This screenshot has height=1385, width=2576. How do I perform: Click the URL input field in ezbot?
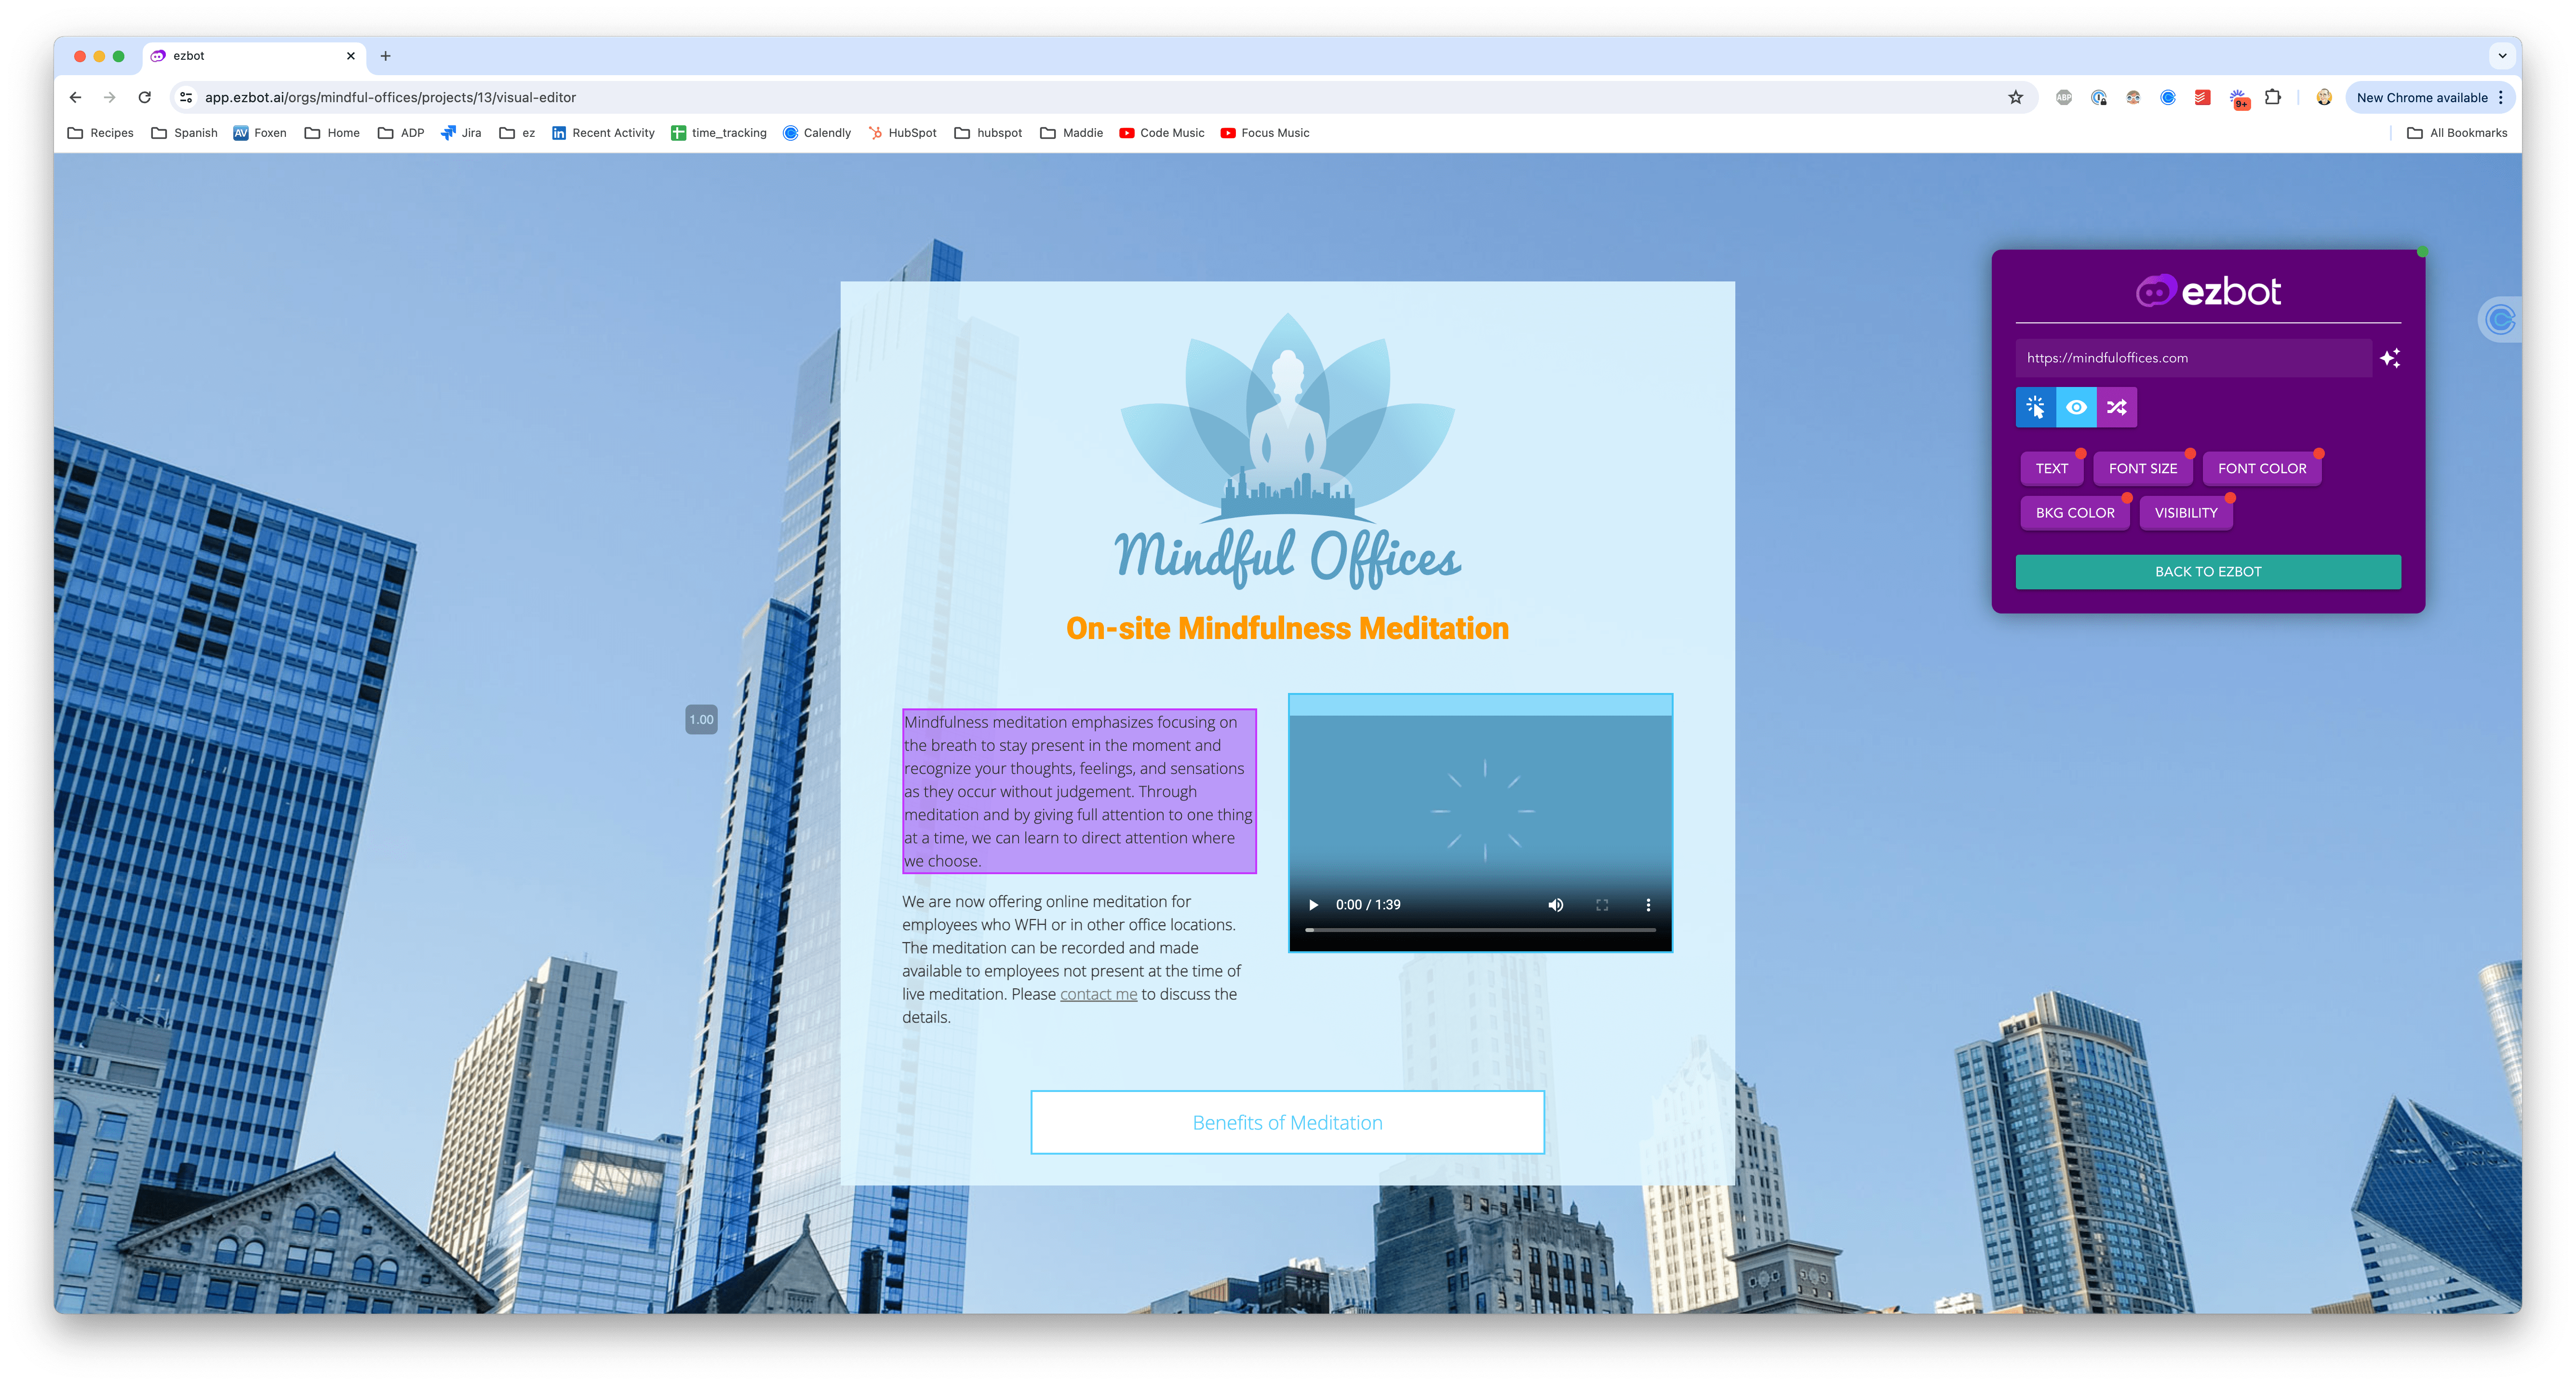[2192, 358]
